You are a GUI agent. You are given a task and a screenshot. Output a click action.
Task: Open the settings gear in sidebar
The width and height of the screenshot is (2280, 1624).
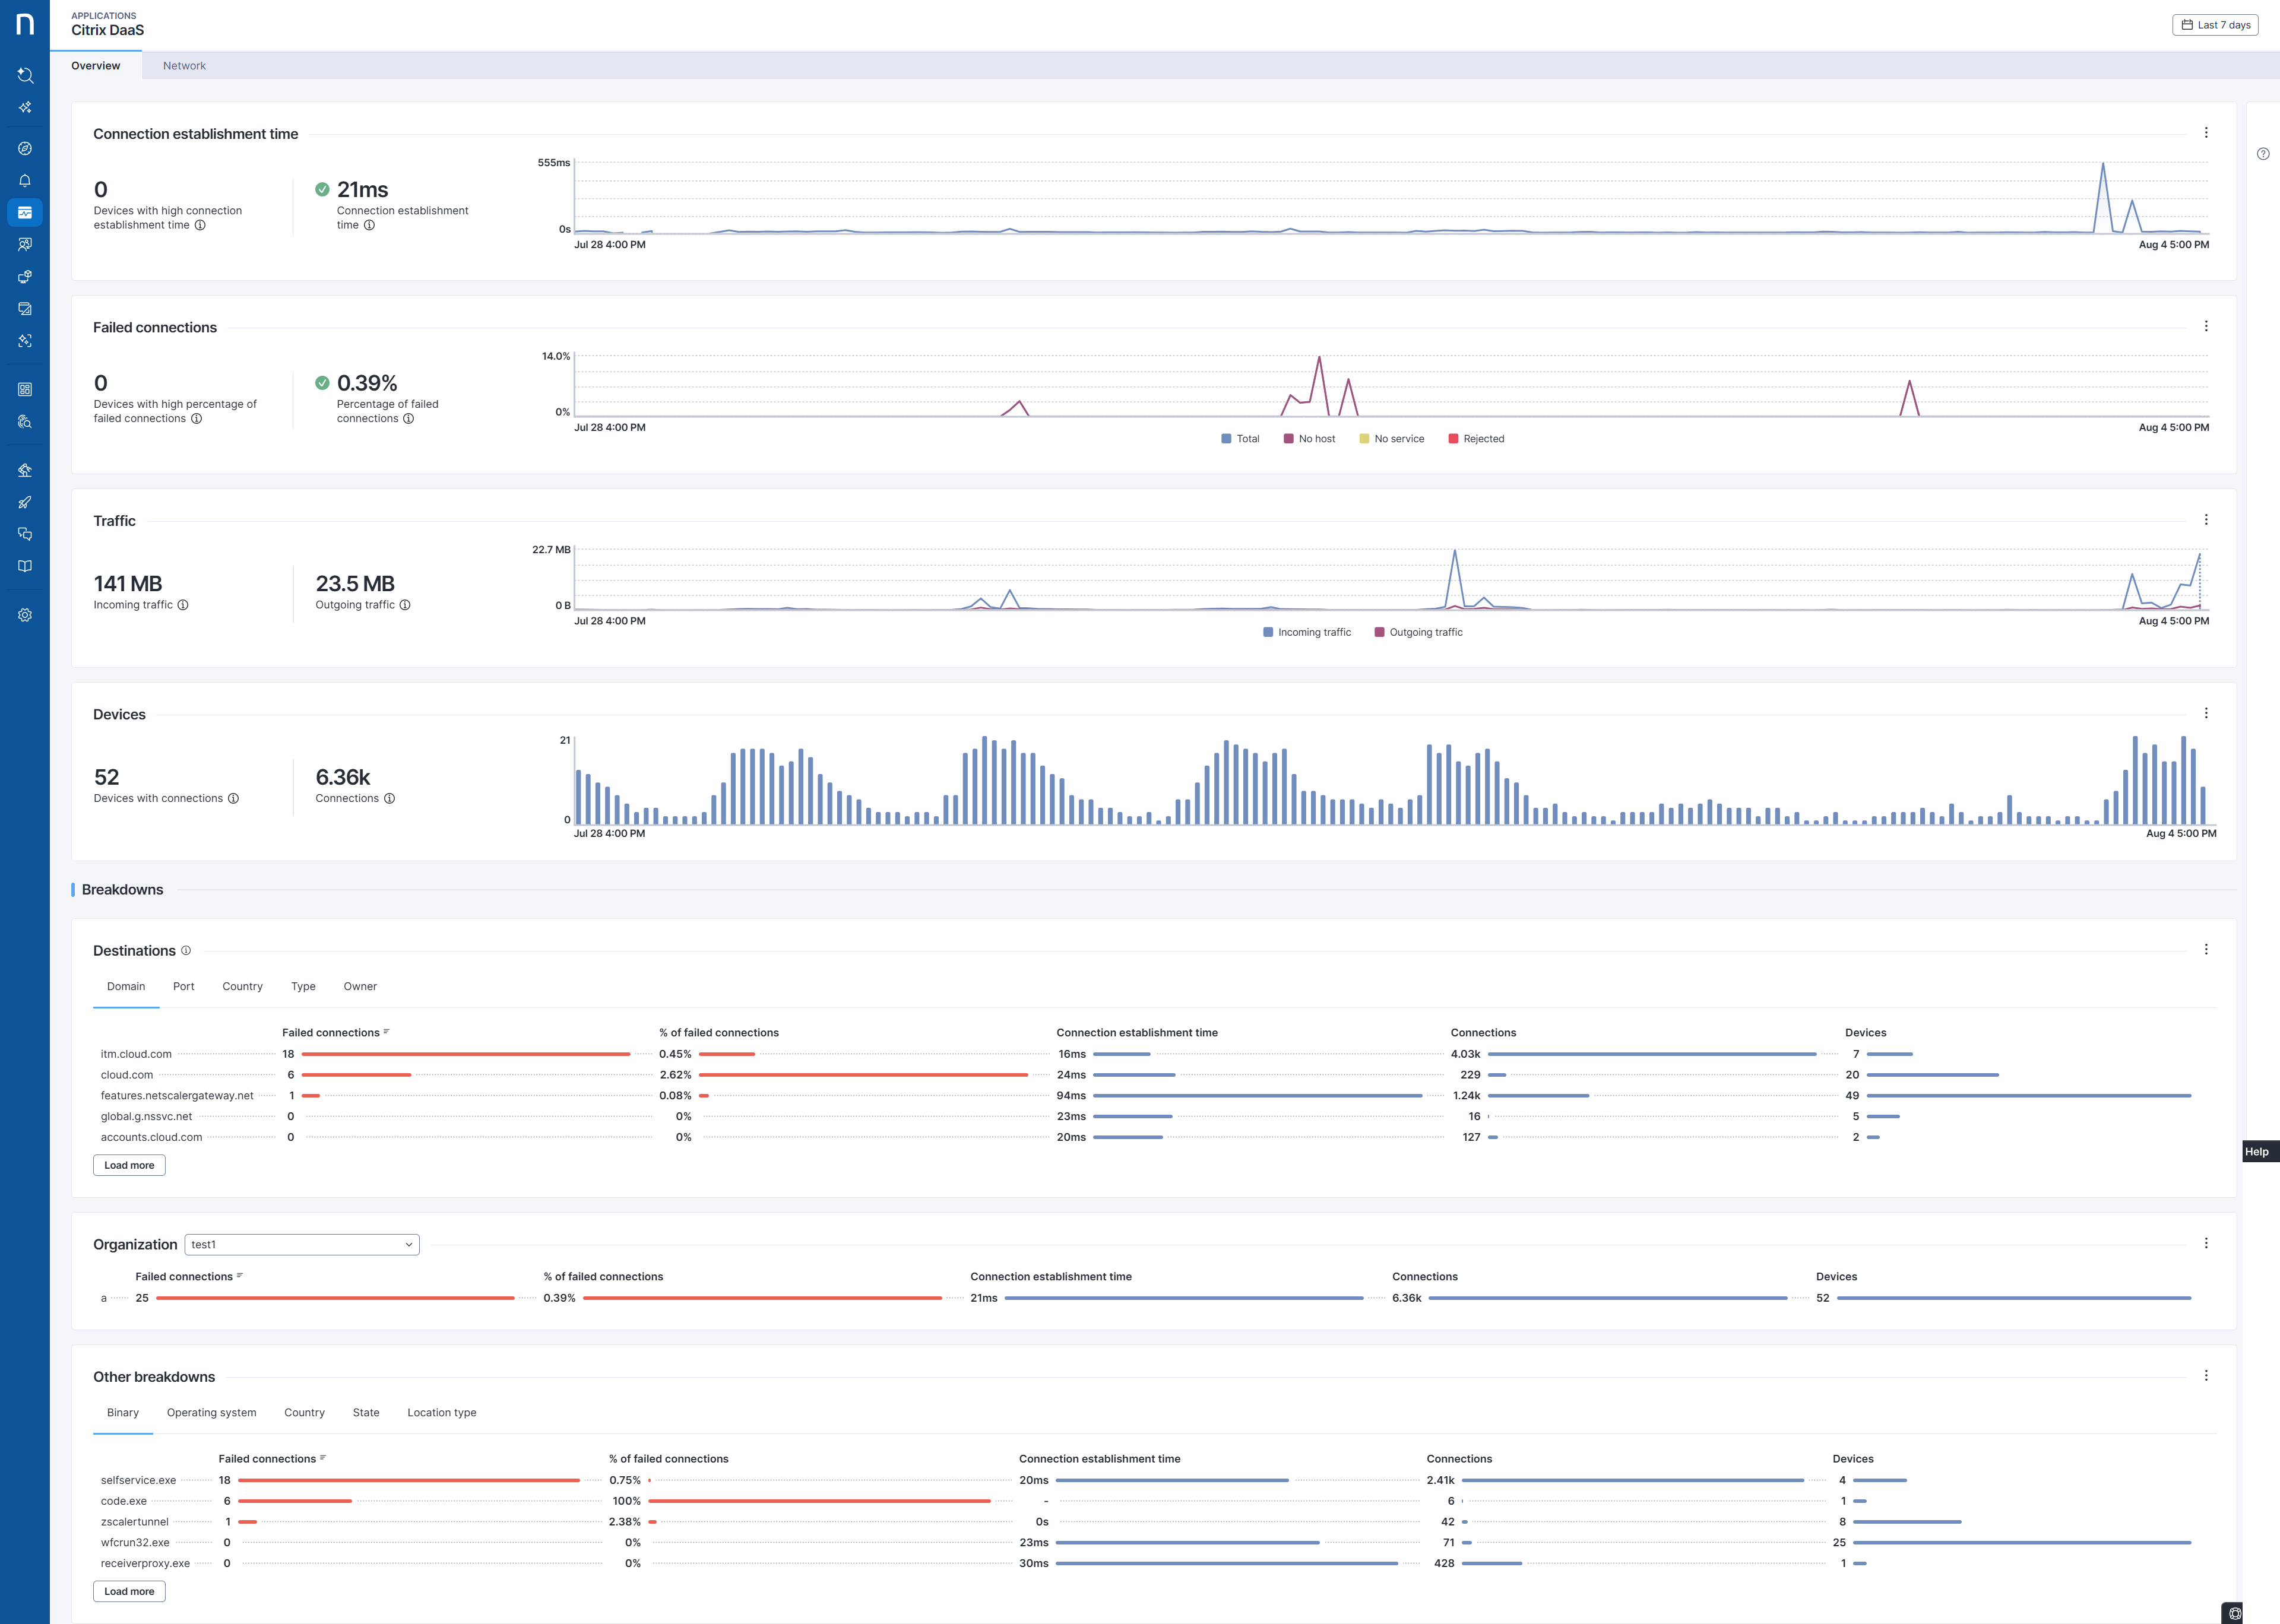25,615
